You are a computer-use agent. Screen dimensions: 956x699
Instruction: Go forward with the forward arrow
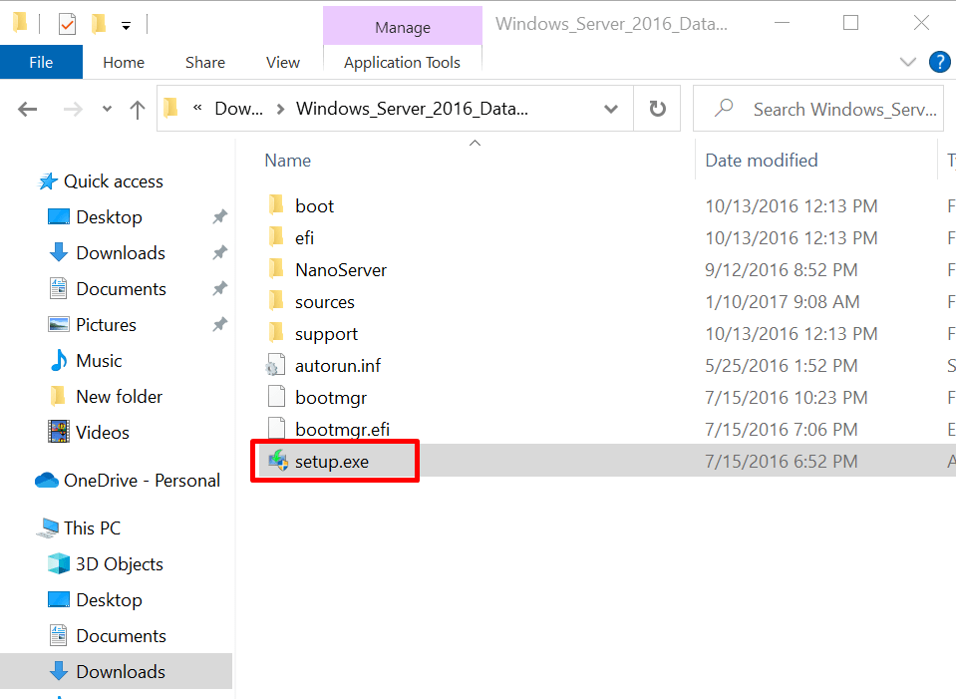click(73, 109)
